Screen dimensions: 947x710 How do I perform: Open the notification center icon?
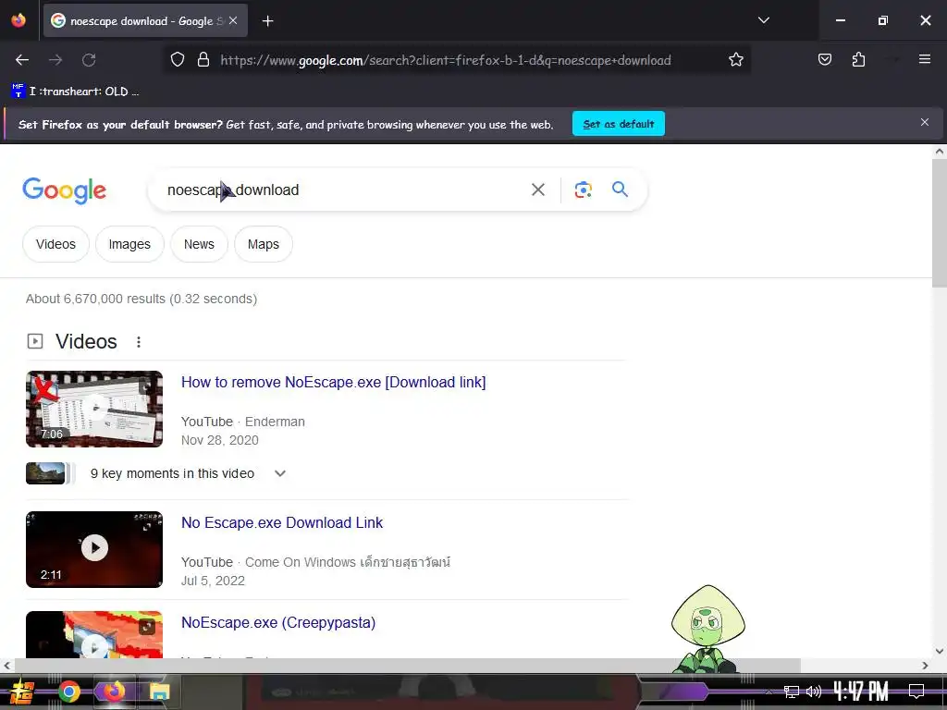tap(916, 691)
